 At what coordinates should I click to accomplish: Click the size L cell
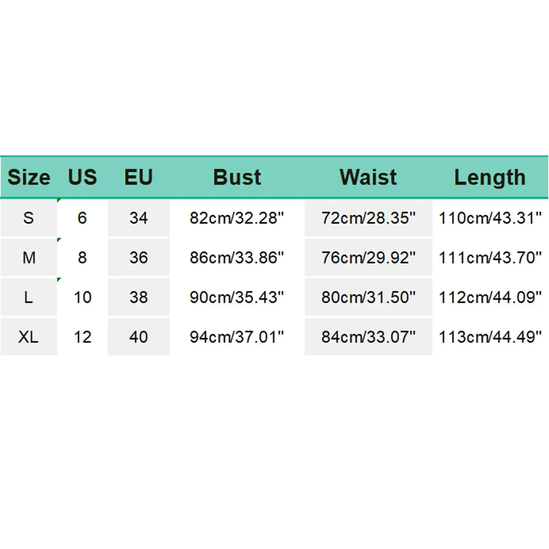28,297
